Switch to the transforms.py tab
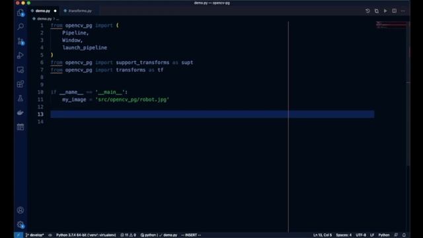The height and width of the screenshot is (238, 423). point(80,11)
